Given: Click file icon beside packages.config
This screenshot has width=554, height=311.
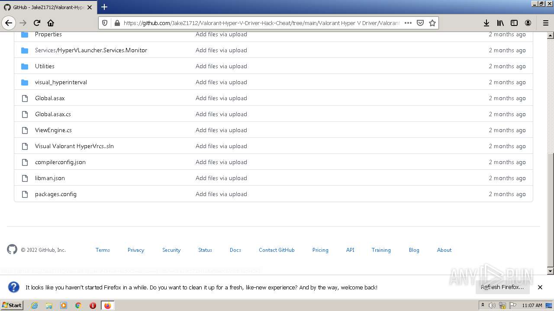Looking at the screenshot, I should 25,194.
